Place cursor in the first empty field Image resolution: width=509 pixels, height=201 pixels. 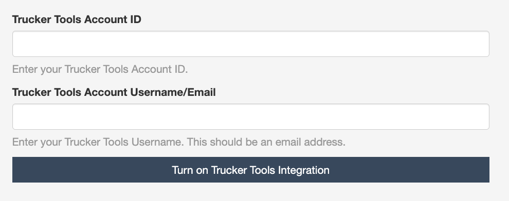click(x=250, y=44)
